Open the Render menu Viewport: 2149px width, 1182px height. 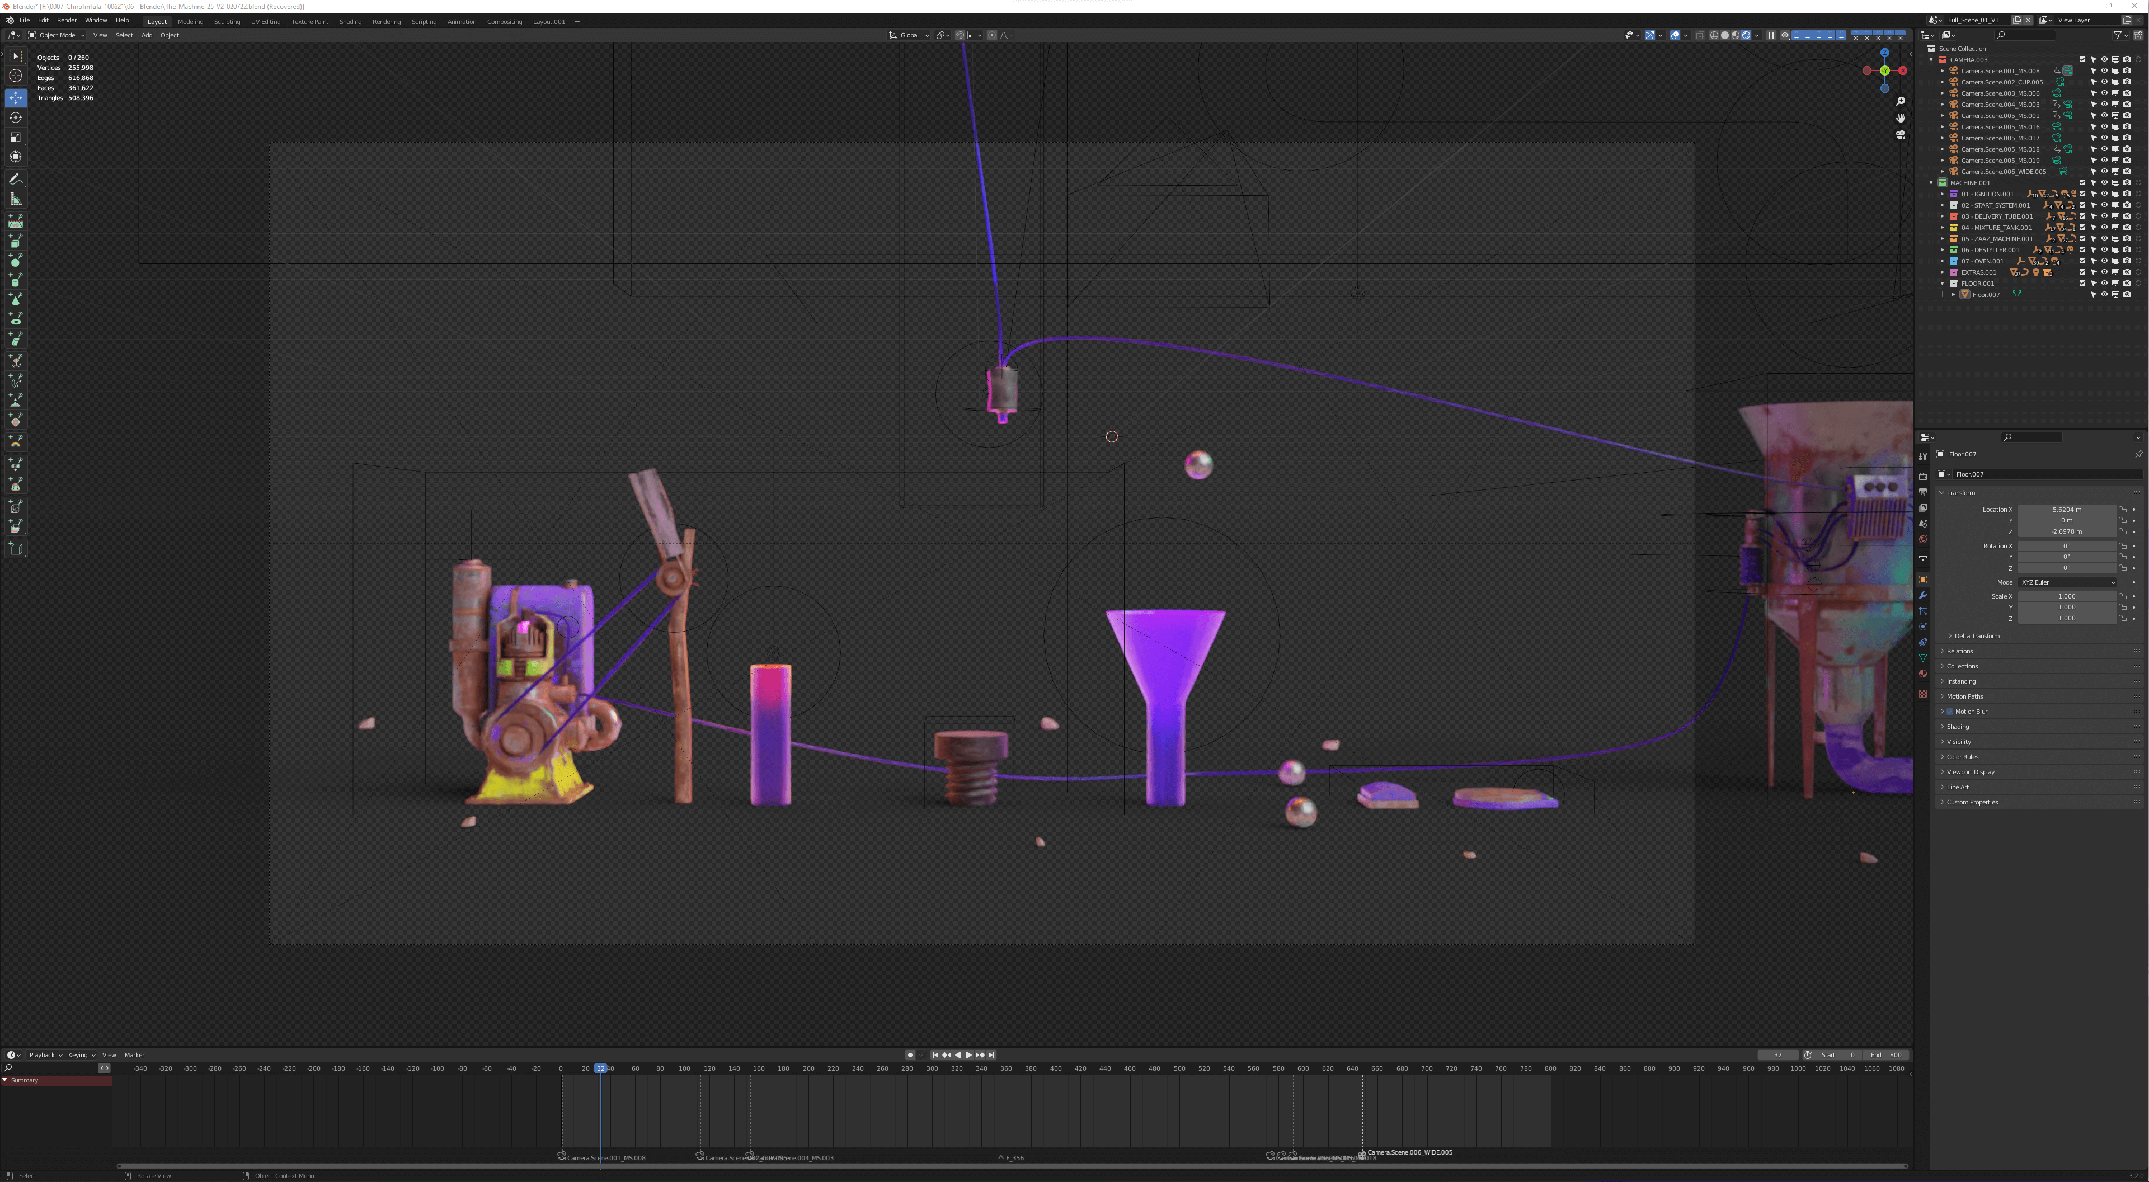click(x=67, y=20)
